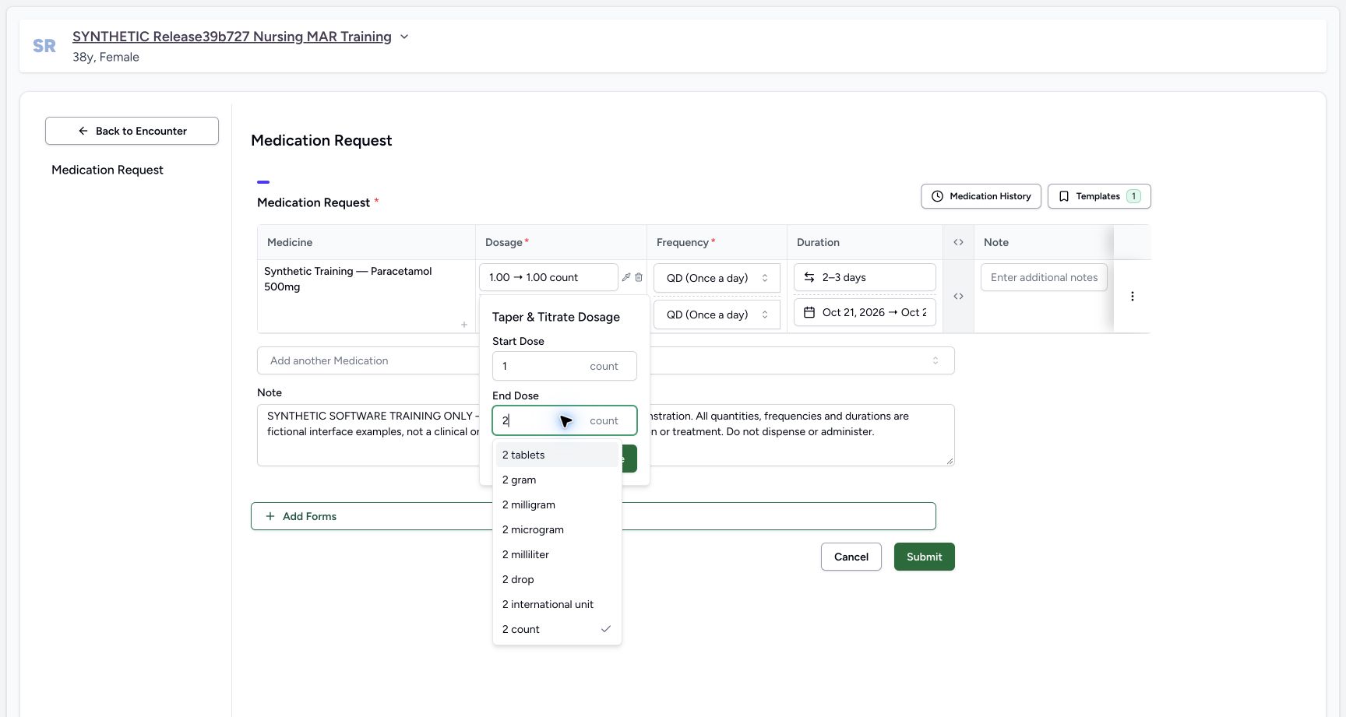
Task: Select the '2 international unit' option
Action: tap(557, 604)
